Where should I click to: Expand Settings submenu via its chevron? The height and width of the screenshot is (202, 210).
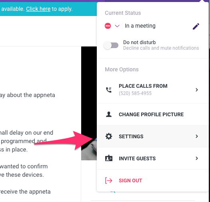[x=197, y=136]
